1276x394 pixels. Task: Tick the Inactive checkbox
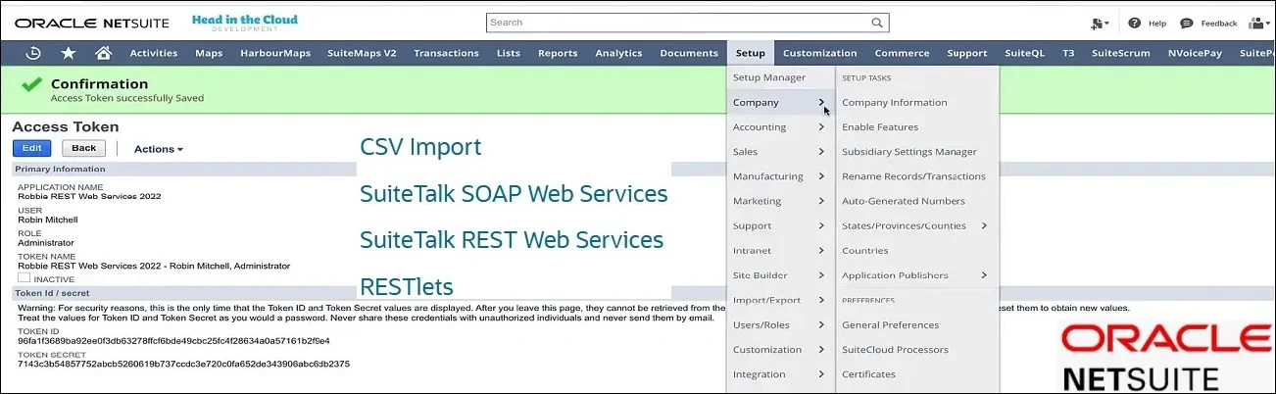pos(24,278)
